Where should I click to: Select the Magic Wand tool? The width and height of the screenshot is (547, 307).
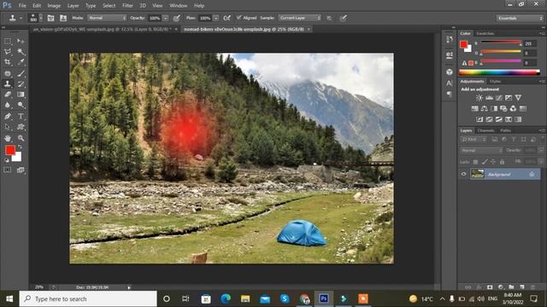tap(21, 52)
